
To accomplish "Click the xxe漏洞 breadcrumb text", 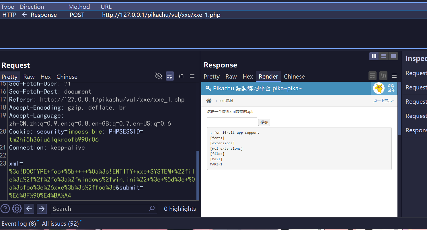I will (226, 101).
